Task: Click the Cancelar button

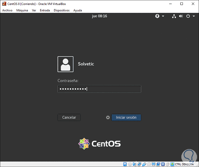Action: coord(69,117)
